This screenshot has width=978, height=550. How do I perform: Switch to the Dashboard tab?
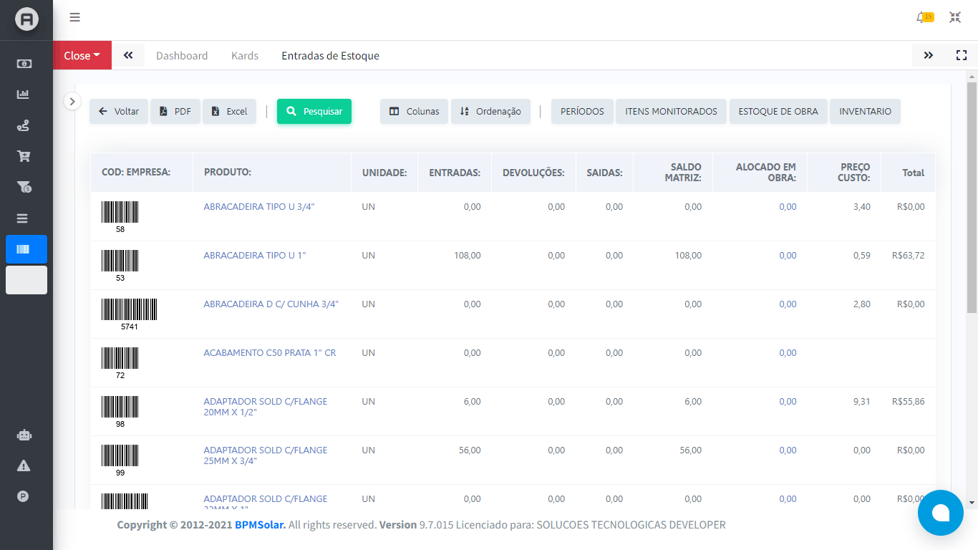pos(182,56)
